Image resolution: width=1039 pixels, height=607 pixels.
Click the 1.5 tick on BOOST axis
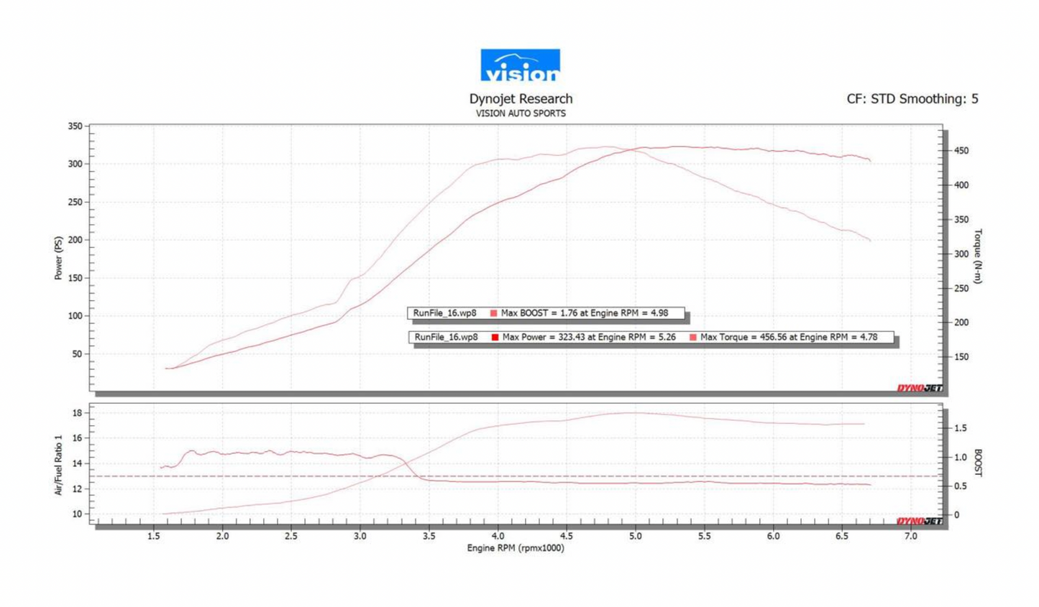pyautogui.click(x=960, y=428)
